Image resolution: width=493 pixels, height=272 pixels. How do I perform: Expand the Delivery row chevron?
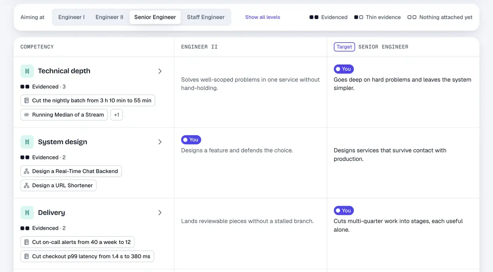(x=160, y=213)
